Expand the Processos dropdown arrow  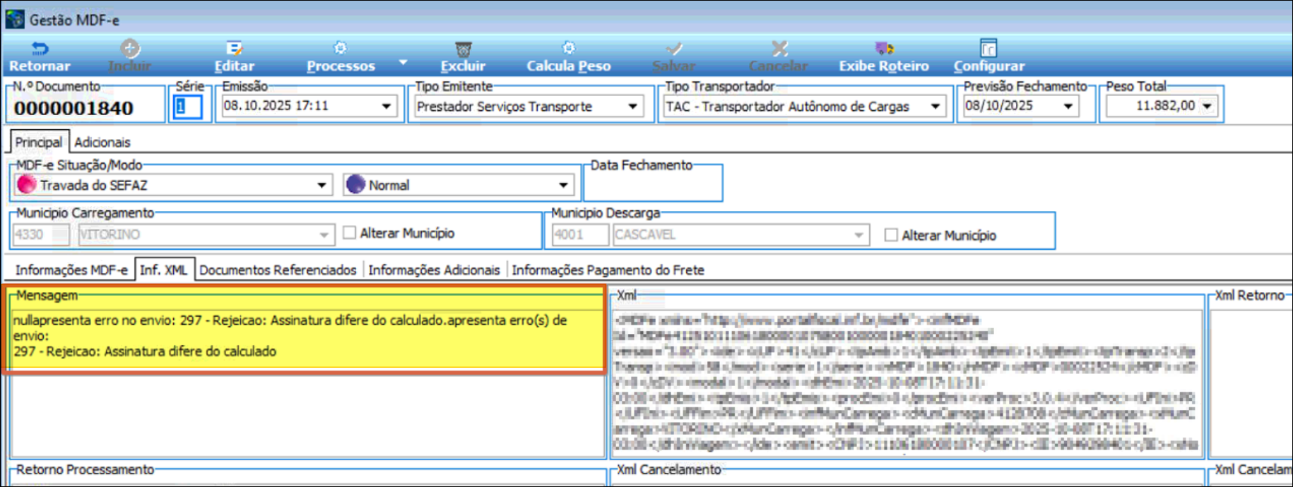(403, 63)
